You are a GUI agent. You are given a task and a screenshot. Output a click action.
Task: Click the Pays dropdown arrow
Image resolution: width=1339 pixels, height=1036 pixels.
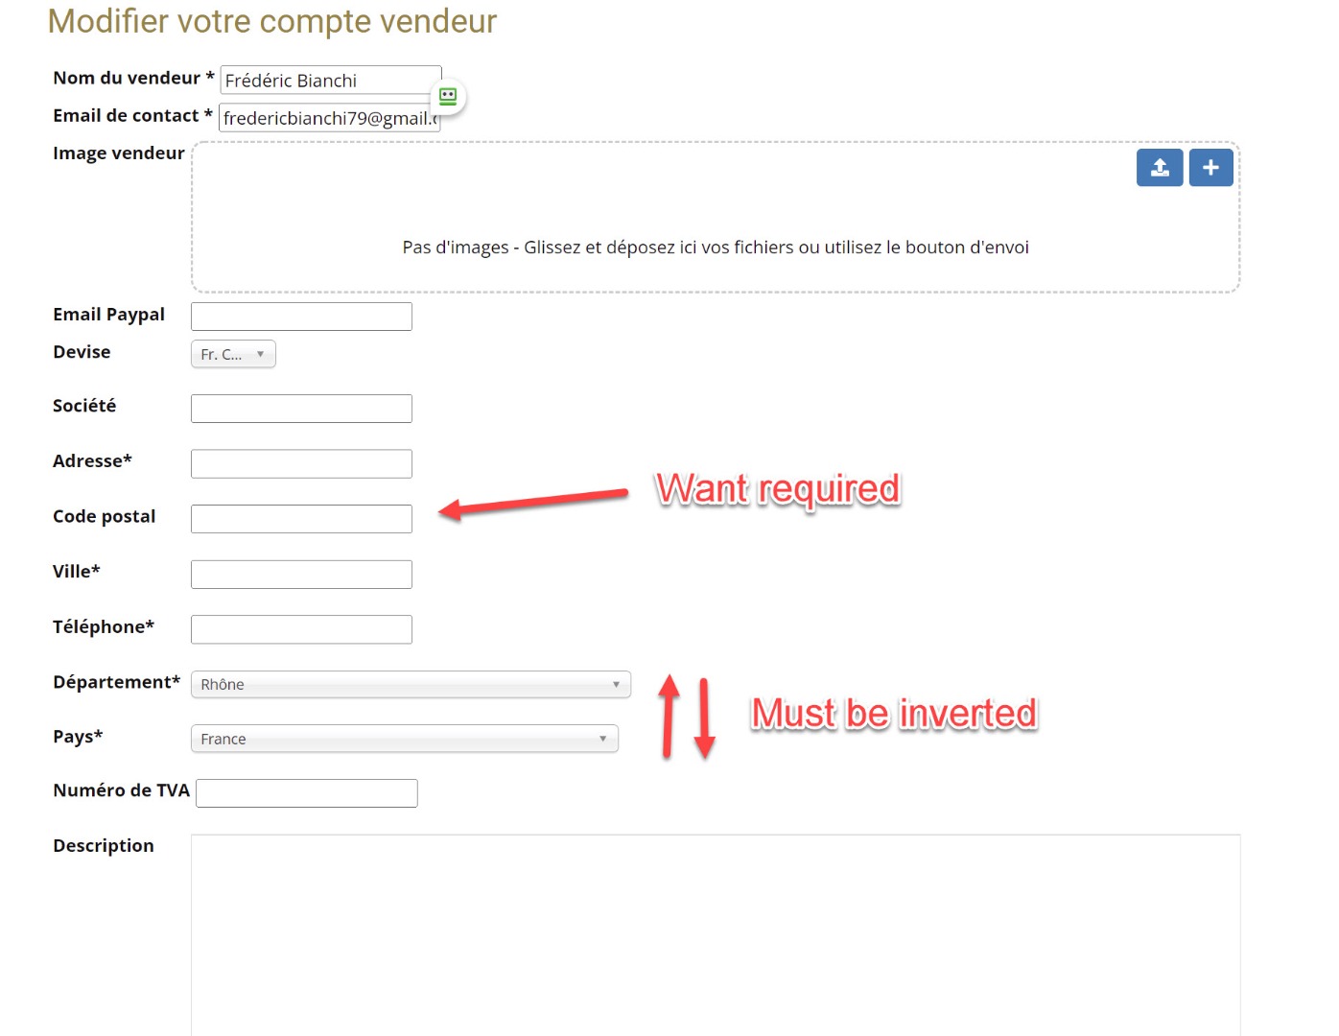click(602, 739)
